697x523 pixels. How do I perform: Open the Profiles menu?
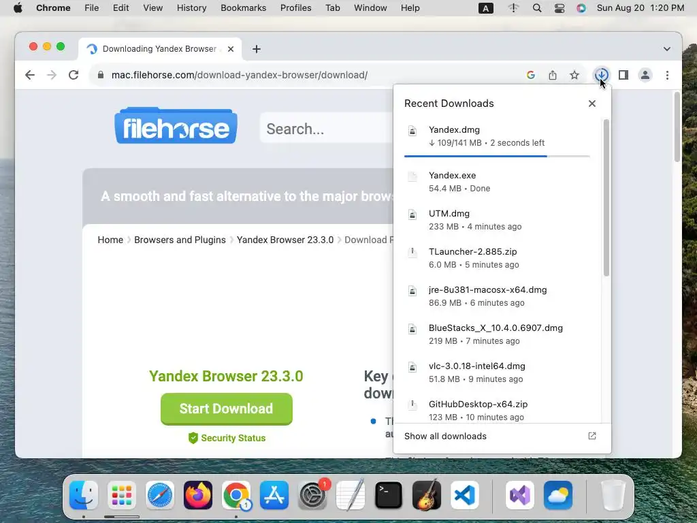295,8
